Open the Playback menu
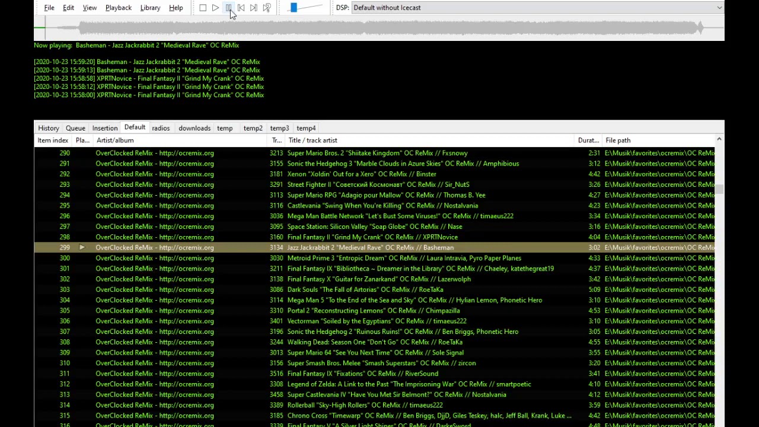 [x=118, y=8]
